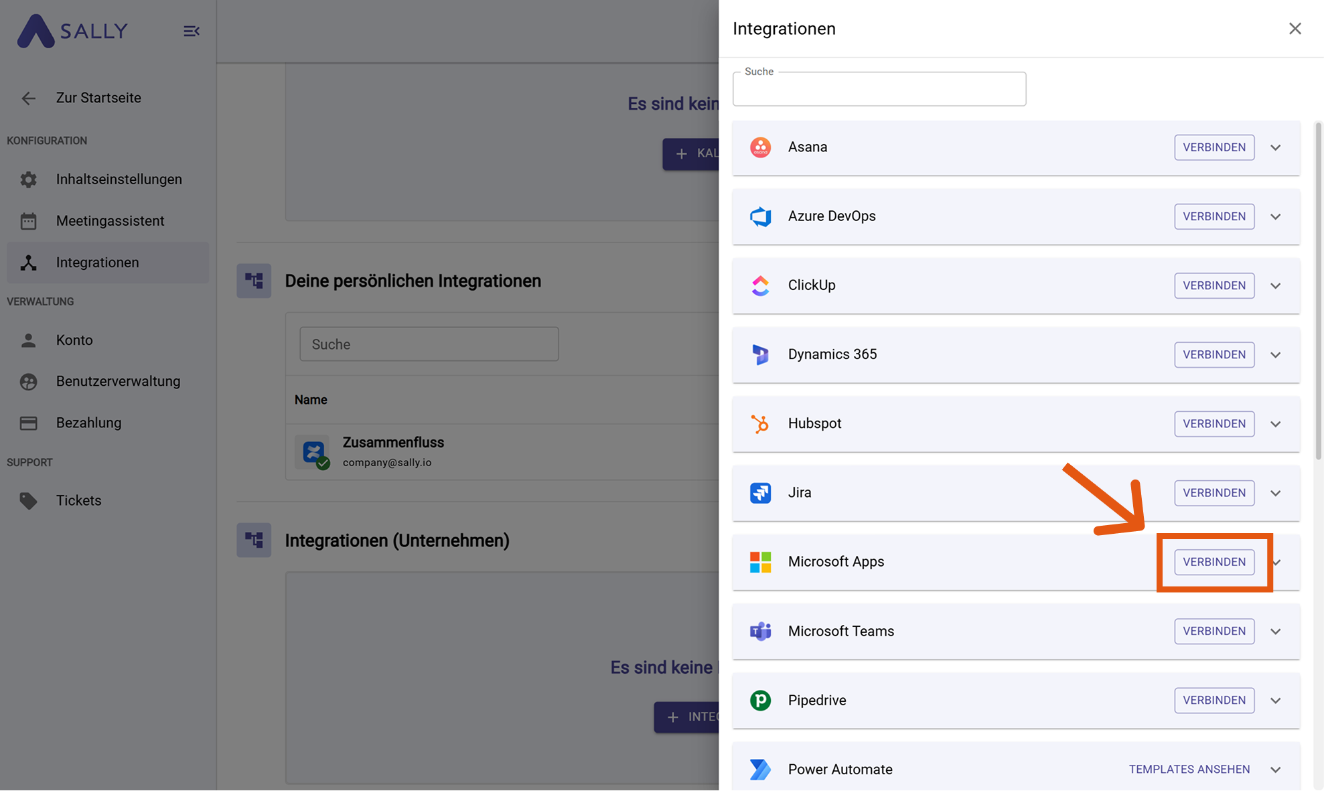The image size is (1324, 791).
Task: Click the Azure DevOps logo icon
Action: coord(760,216)
